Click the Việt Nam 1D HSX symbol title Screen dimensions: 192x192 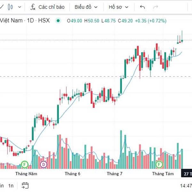(25, 20)
